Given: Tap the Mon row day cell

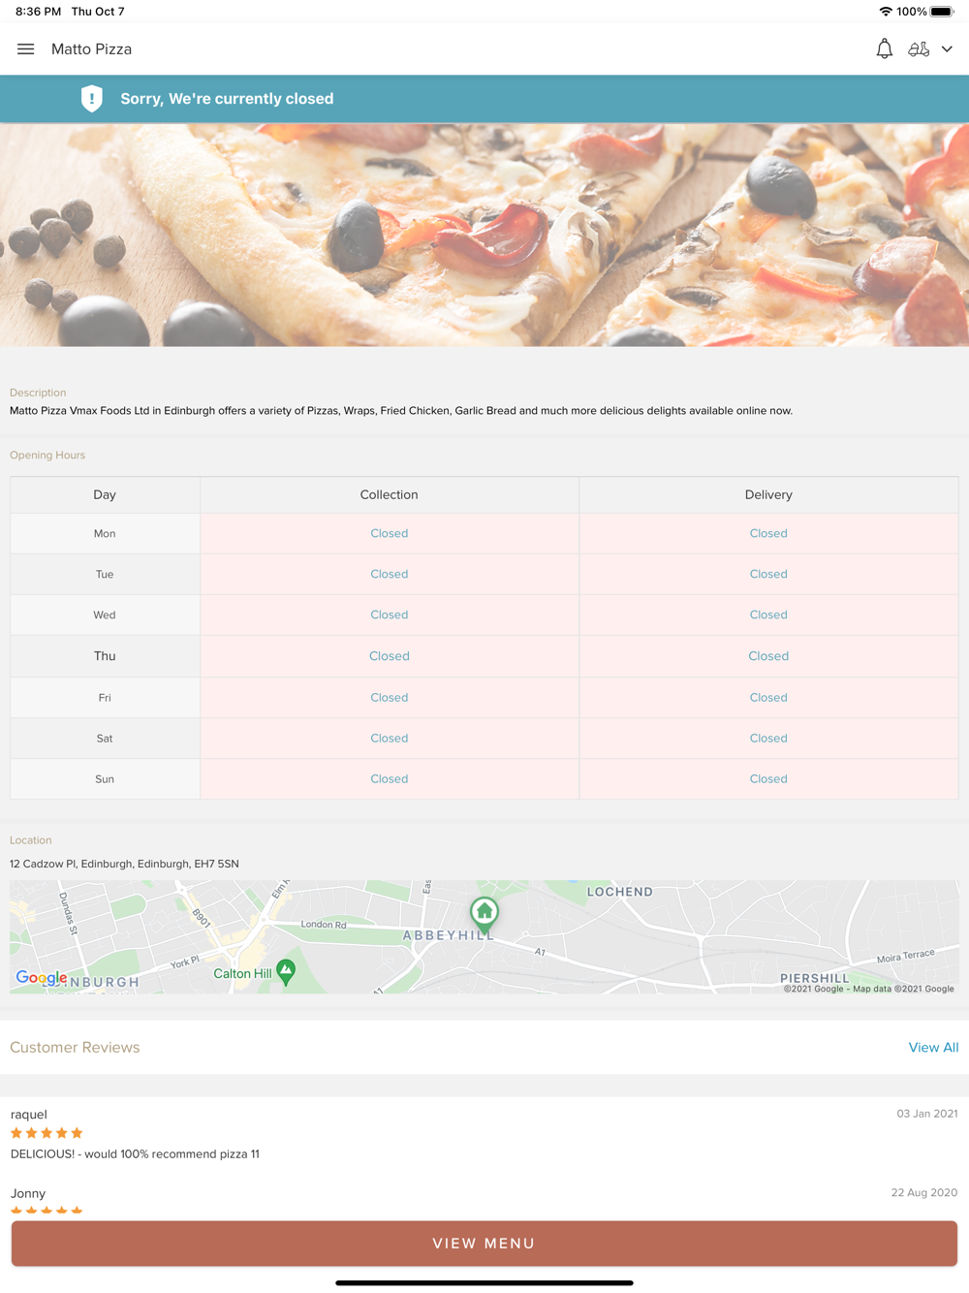Looking at the screenshot, I should [x=105, y=534].
